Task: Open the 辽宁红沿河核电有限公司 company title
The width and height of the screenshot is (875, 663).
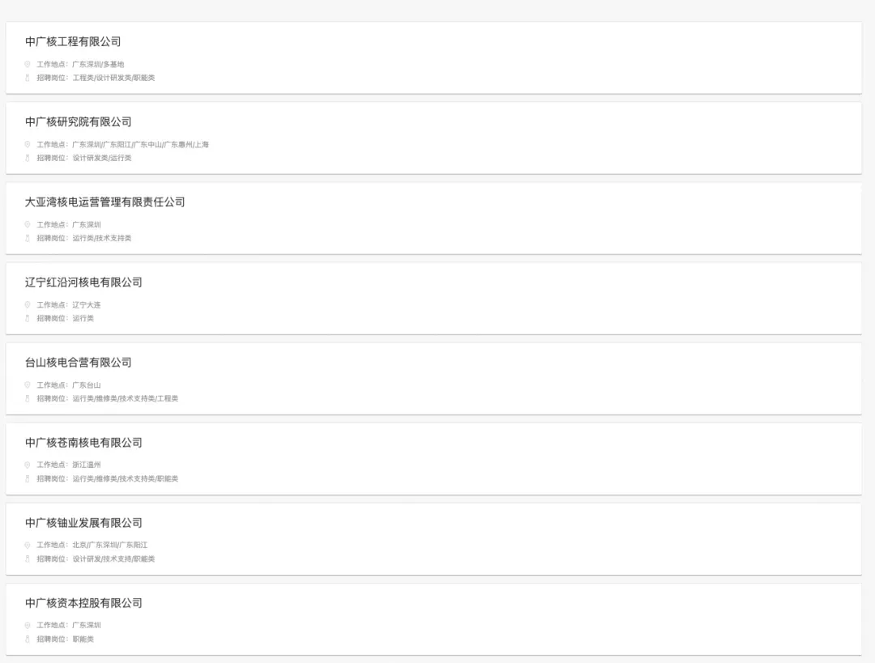Action: (83, 282)
